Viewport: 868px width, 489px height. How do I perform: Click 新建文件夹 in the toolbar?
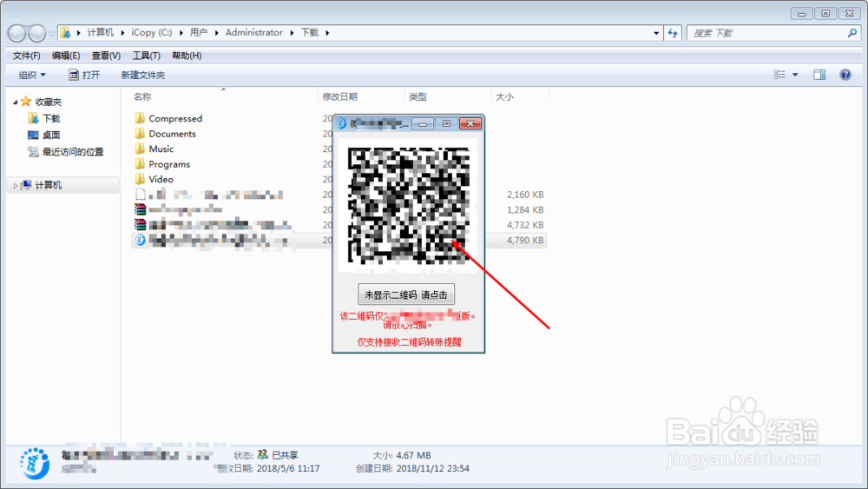pyautogui.click(x=143, y=75)
